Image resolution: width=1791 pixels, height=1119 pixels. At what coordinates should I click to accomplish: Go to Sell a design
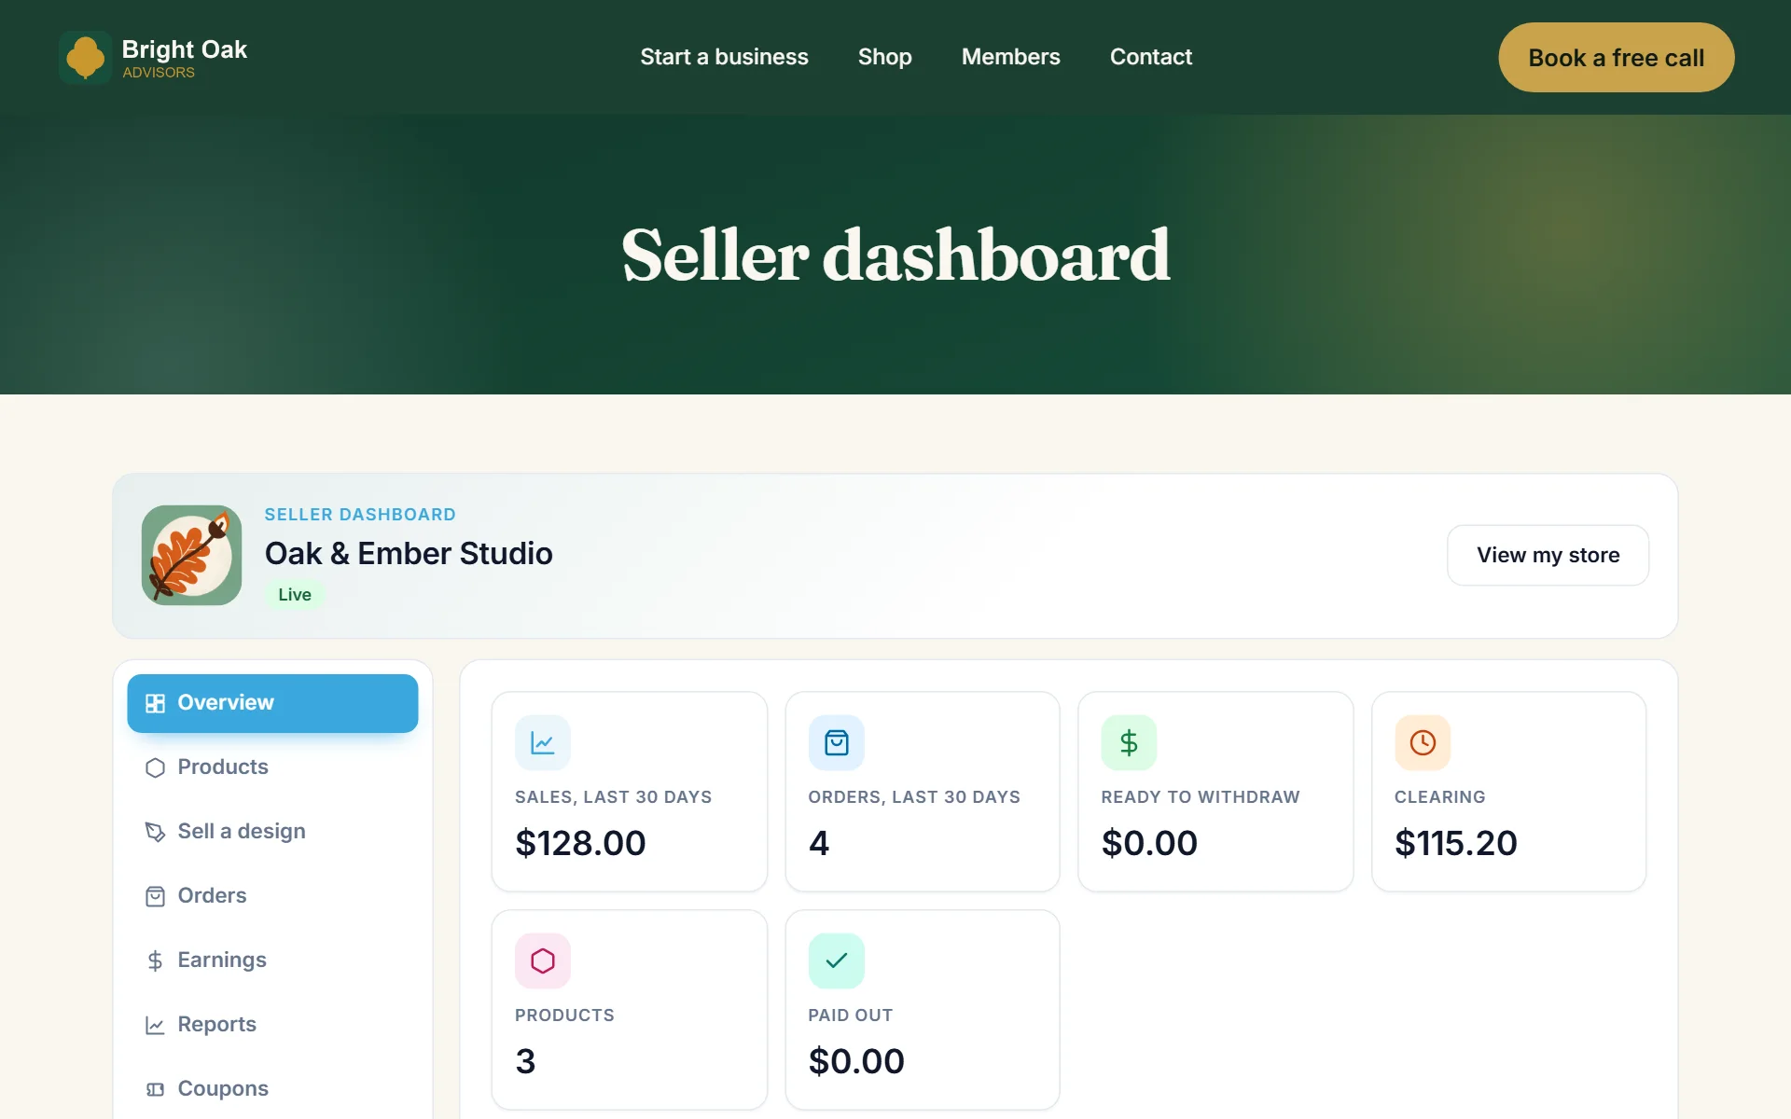click(x=272, y=832)
